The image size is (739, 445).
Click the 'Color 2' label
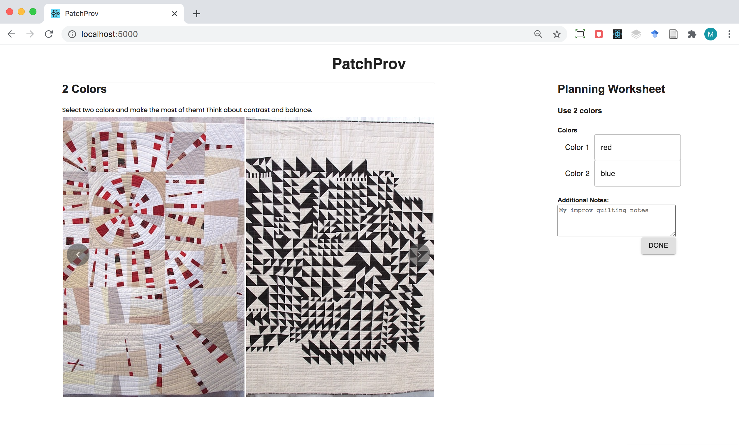tap(577, 173)
